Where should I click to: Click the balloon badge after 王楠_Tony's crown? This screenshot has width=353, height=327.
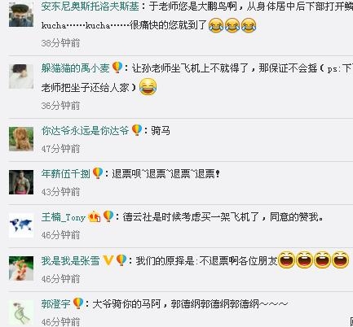[x=108, y=216]
